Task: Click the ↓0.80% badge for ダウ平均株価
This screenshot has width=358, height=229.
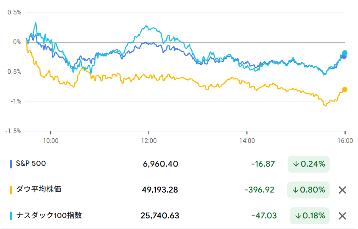Action: (308, 190)
